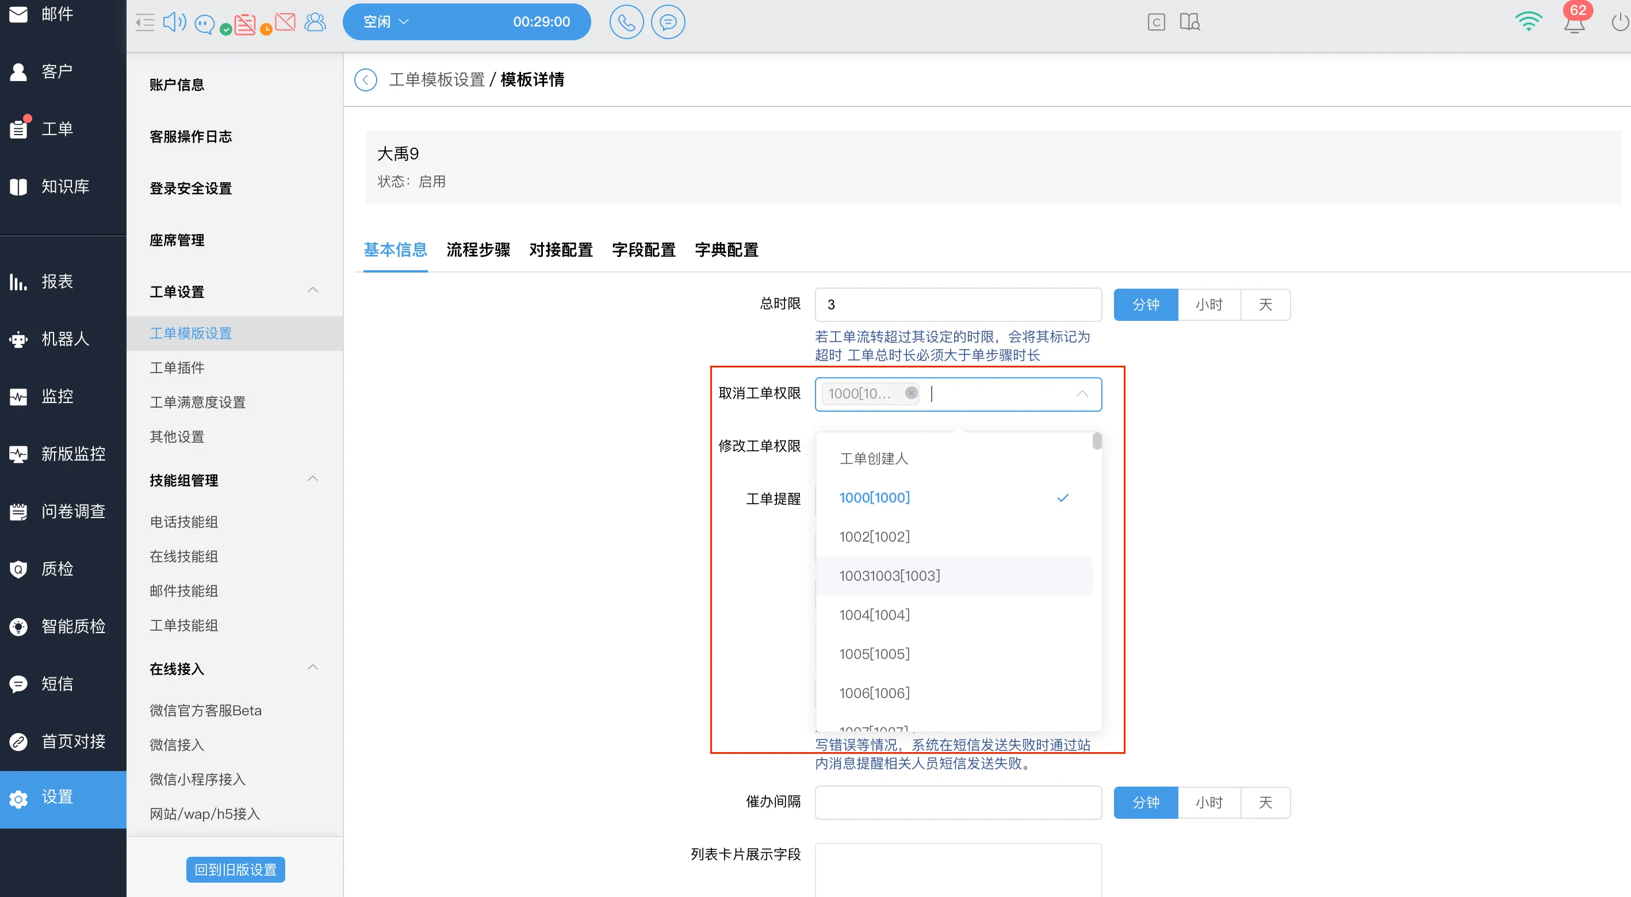Select 分钟 for 总时限 unit
Screen dimensions: 1631x897
click(x=1146, y=305)
